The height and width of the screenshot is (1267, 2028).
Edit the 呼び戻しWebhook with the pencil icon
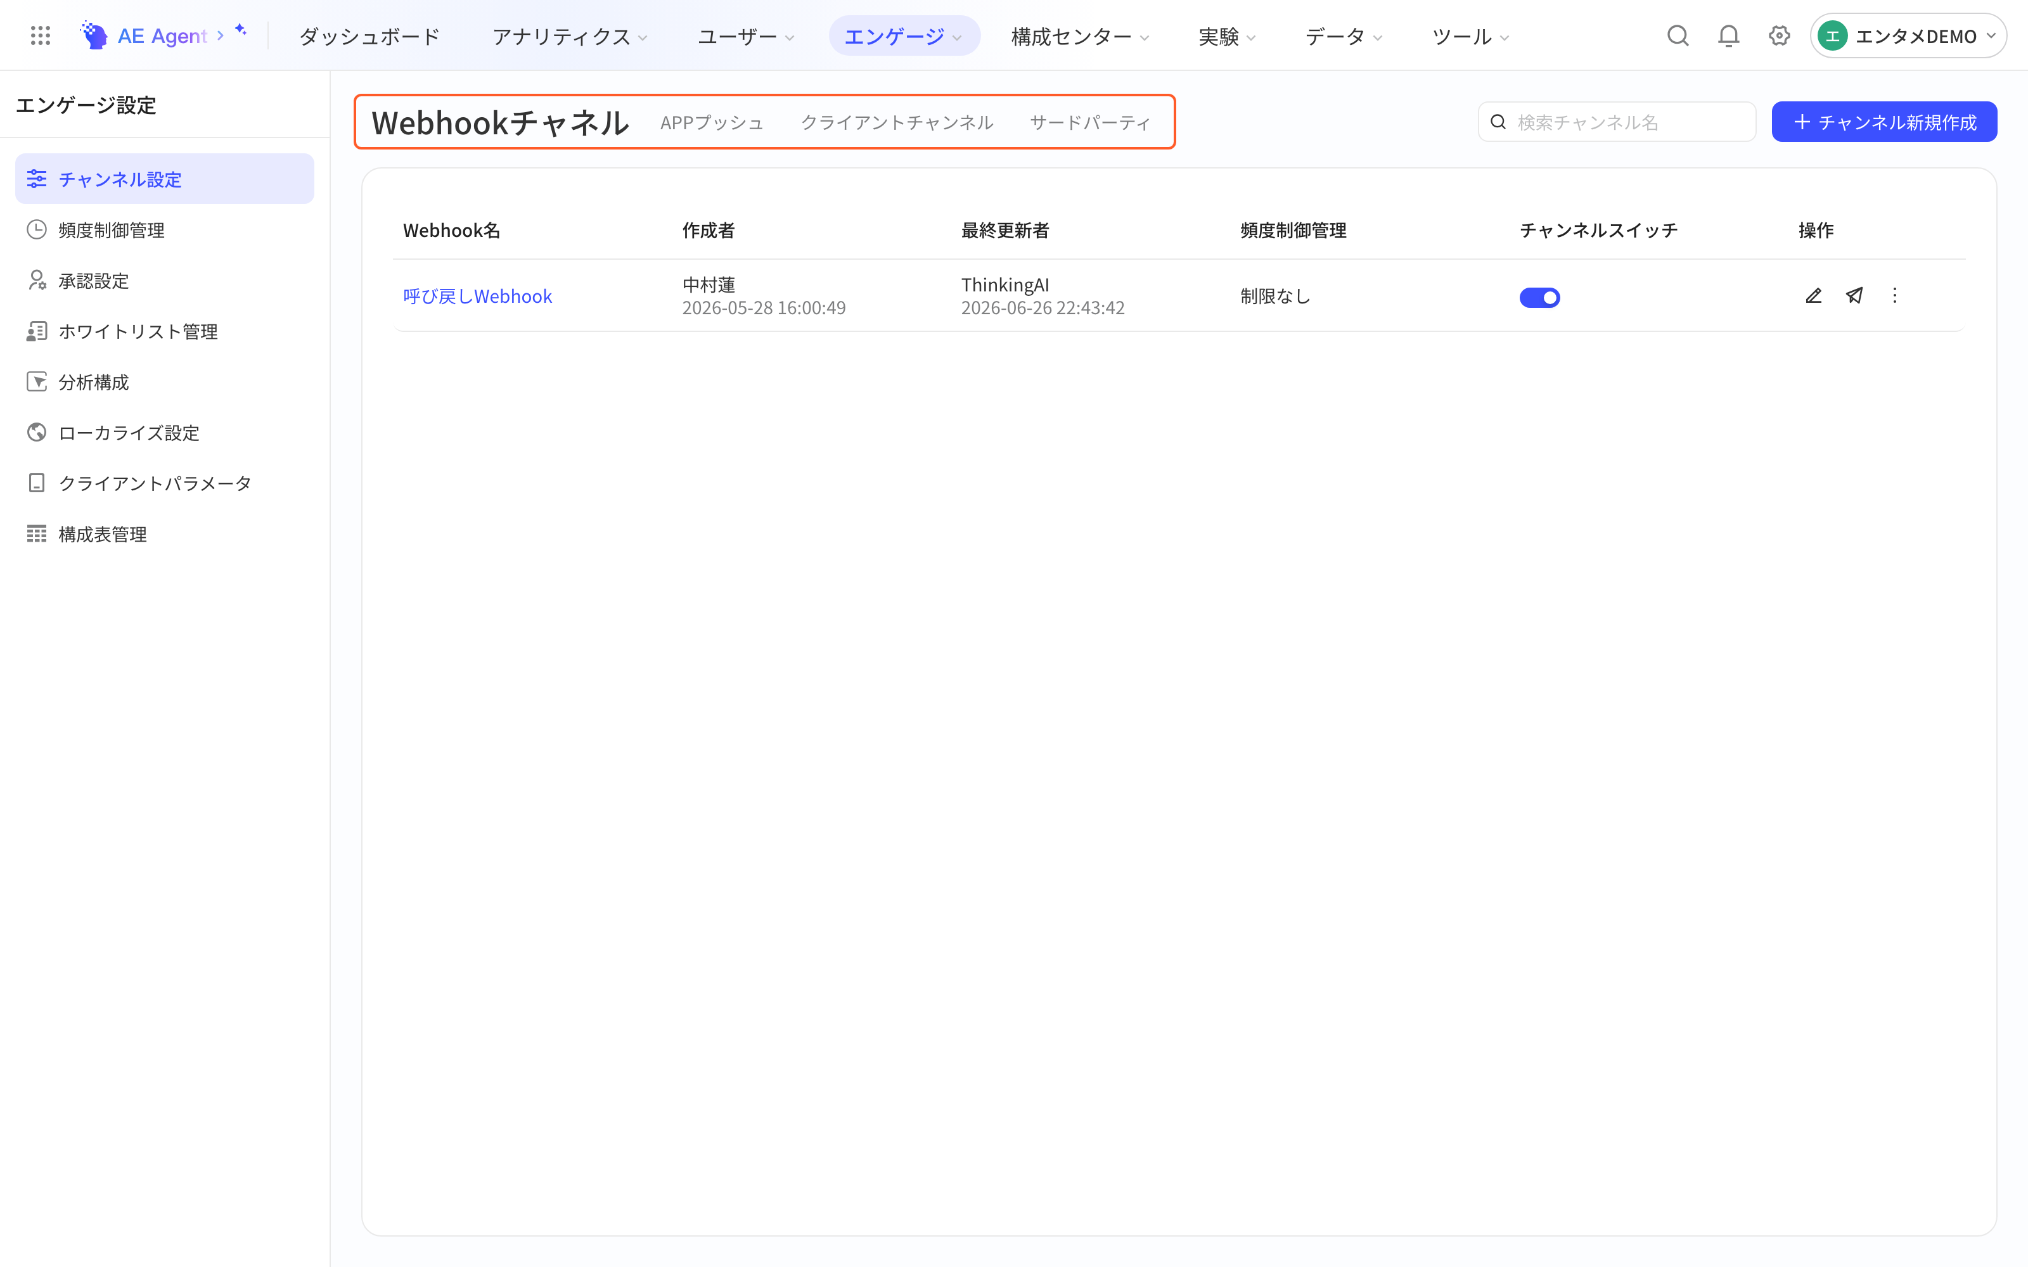pos(1813,296)
